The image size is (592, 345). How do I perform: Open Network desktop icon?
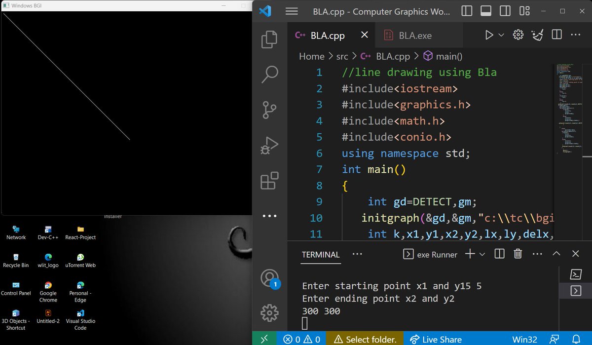16,233
